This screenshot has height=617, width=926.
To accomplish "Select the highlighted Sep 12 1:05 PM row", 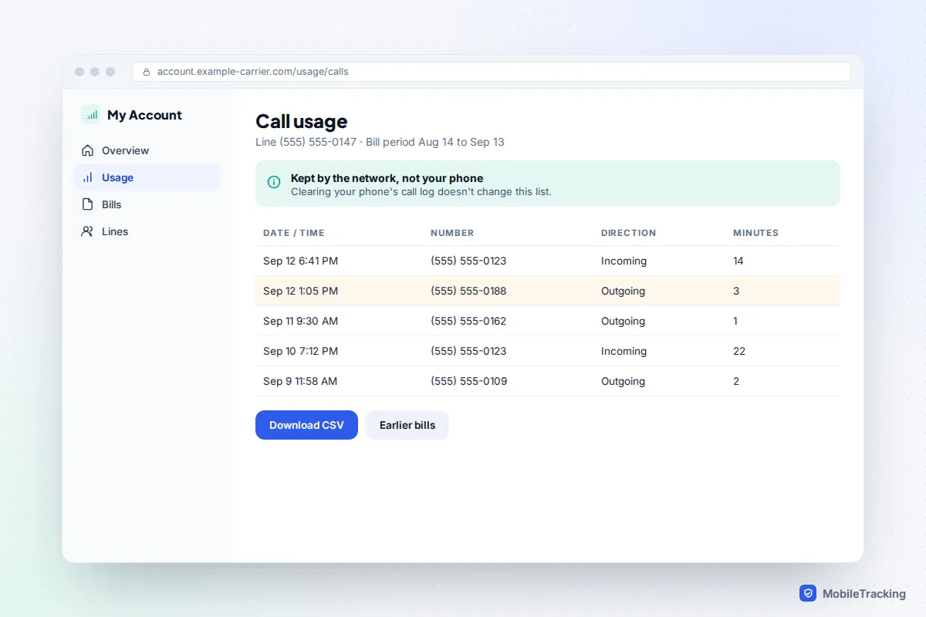I will [x=548, y=291].
